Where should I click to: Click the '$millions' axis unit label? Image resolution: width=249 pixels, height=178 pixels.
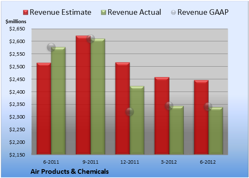(x=16, y=22)
